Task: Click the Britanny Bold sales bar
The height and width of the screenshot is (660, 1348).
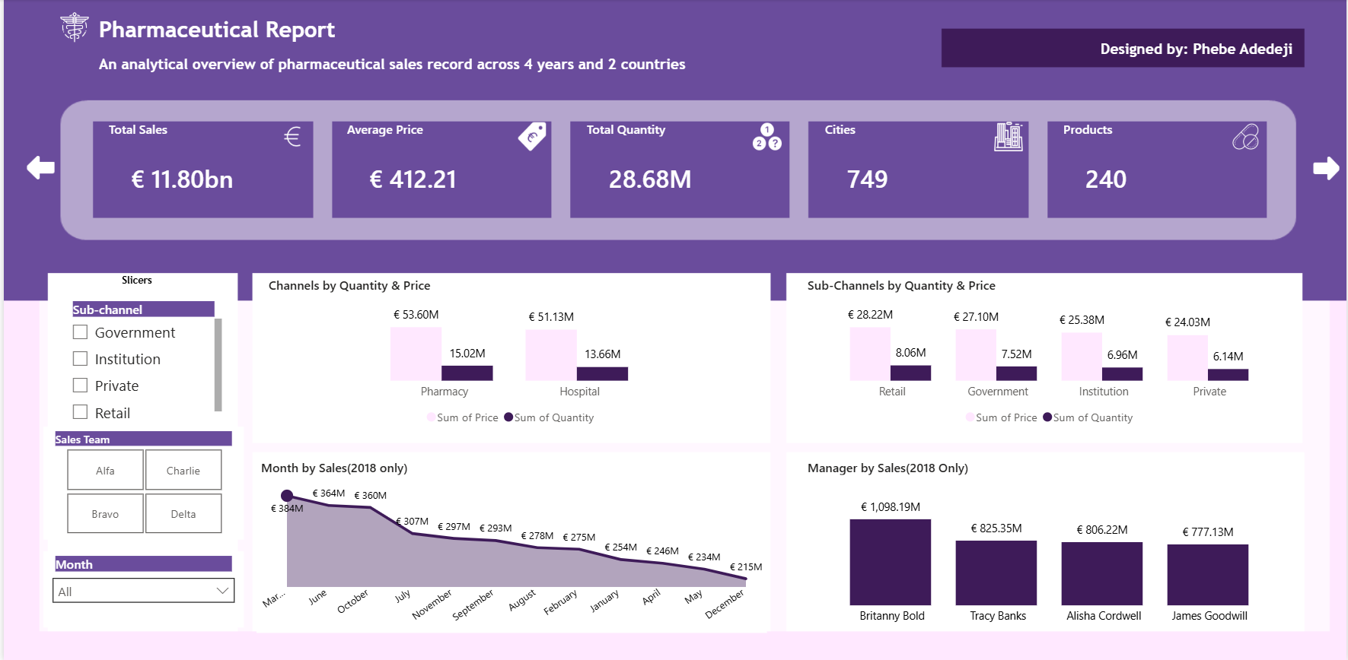Action: 891,562
